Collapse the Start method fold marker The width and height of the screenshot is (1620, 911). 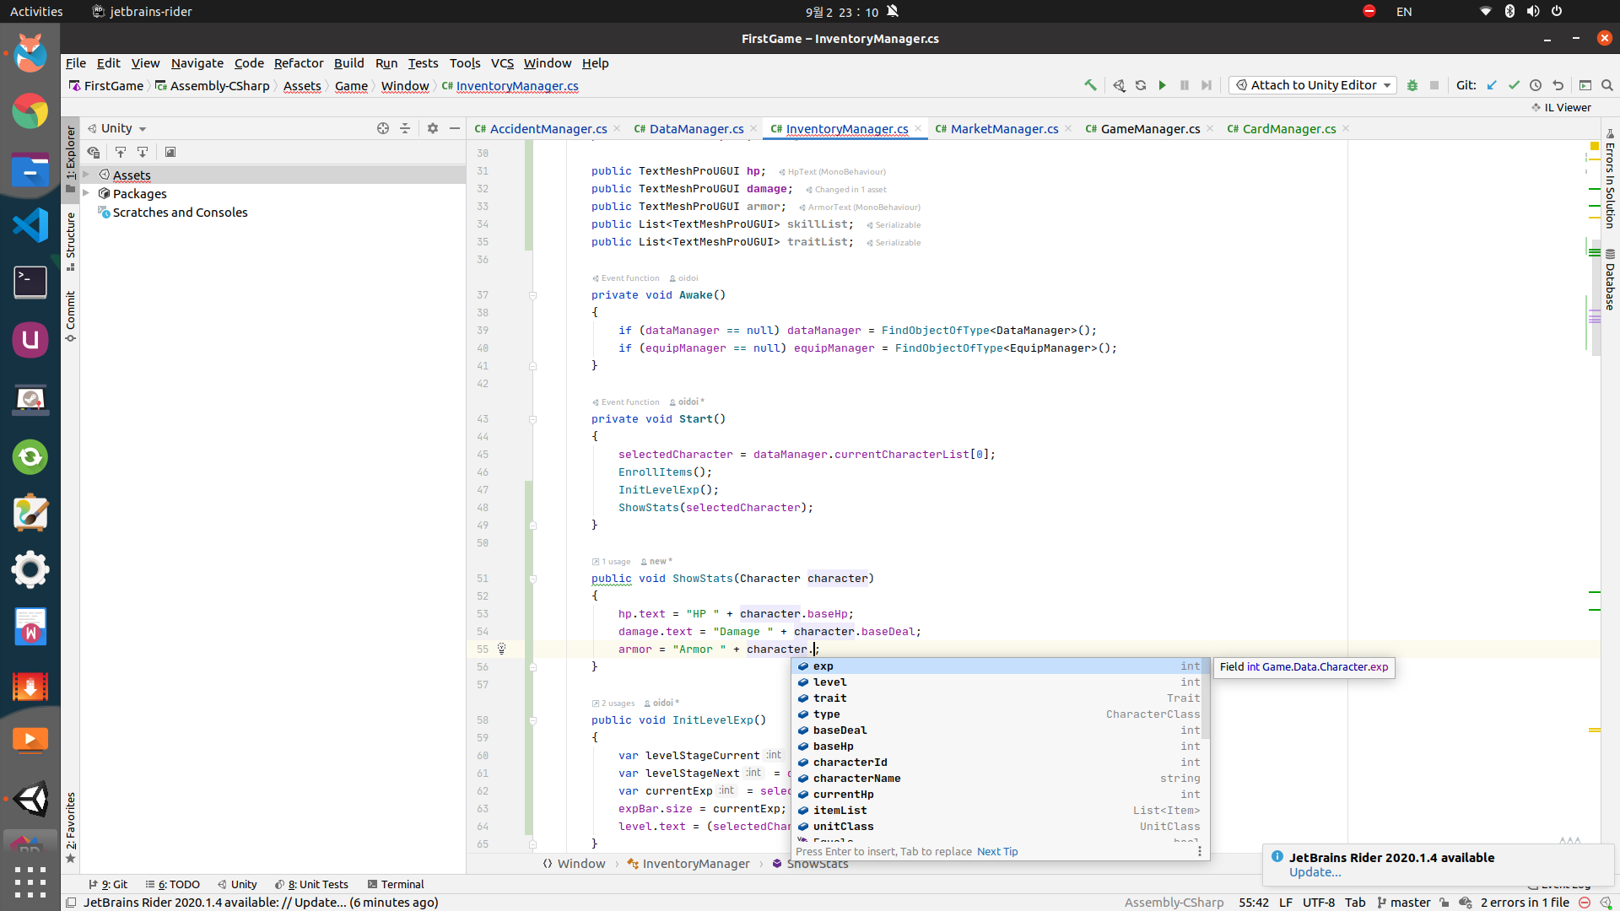click(532, 419)
